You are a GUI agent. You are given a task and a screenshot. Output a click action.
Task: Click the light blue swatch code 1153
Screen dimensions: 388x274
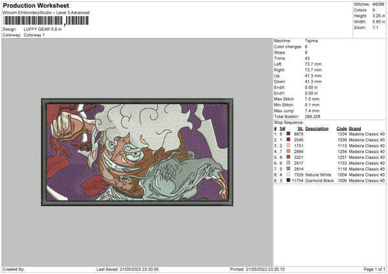(288, 163)
